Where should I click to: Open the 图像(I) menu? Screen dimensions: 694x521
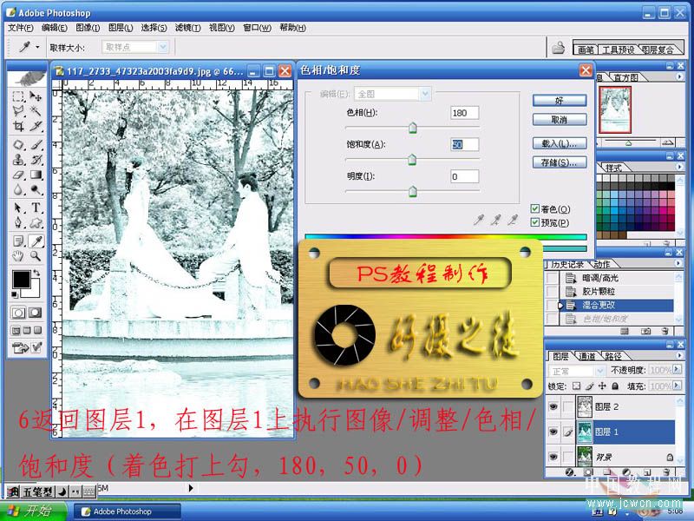tap(88, 28)
